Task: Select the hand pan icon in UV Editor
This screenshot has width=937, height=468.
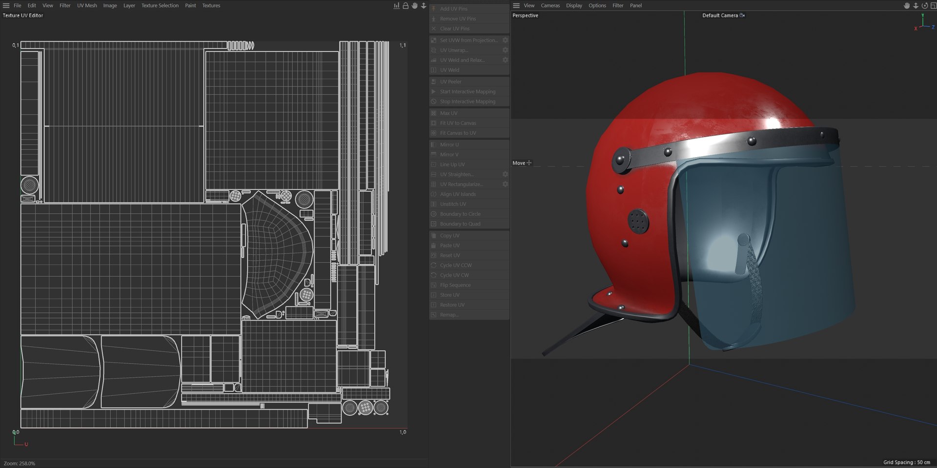Action: [x=415, y=5]
